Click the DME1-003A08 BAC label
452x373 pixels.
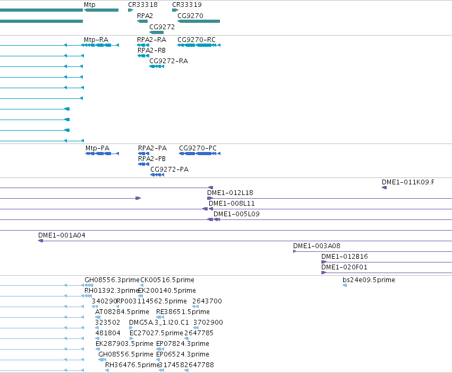pos(317,247)
